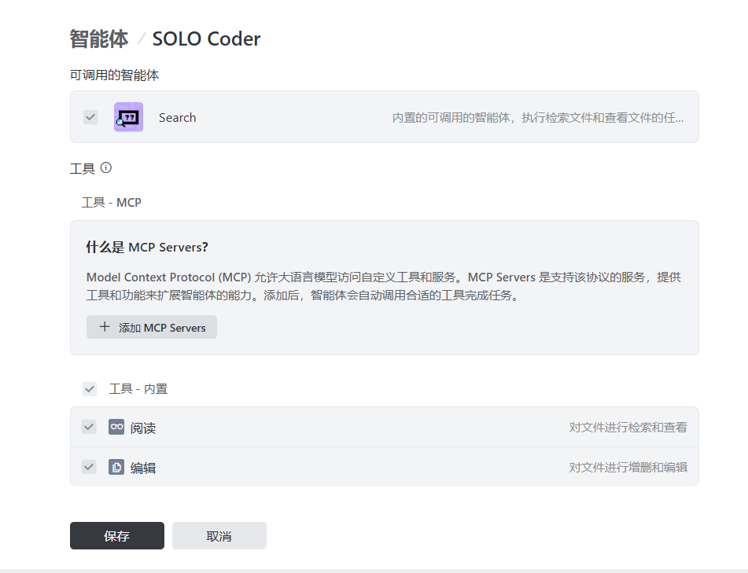This screenshot has height=573, width=748.
Task: Click the 工具 - MCP label
Action: tap(112, 203)
